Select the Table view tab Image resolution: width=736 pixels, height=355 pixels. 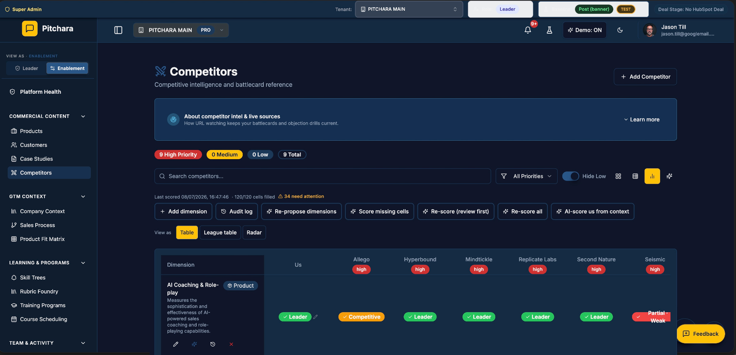[187, 233]
